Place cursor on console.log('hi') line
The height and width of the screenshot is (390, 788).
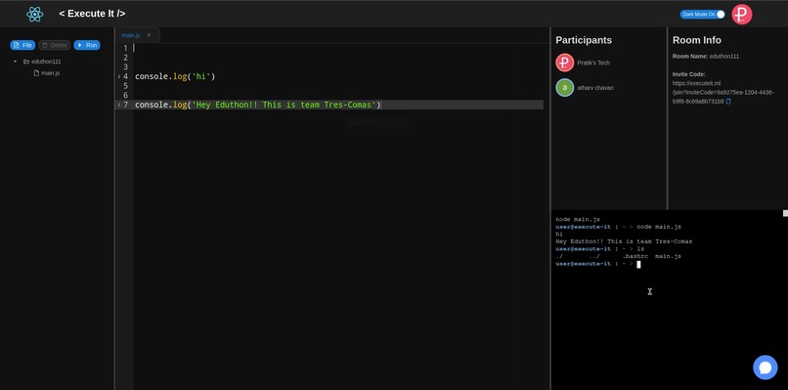tap(175, 77)
